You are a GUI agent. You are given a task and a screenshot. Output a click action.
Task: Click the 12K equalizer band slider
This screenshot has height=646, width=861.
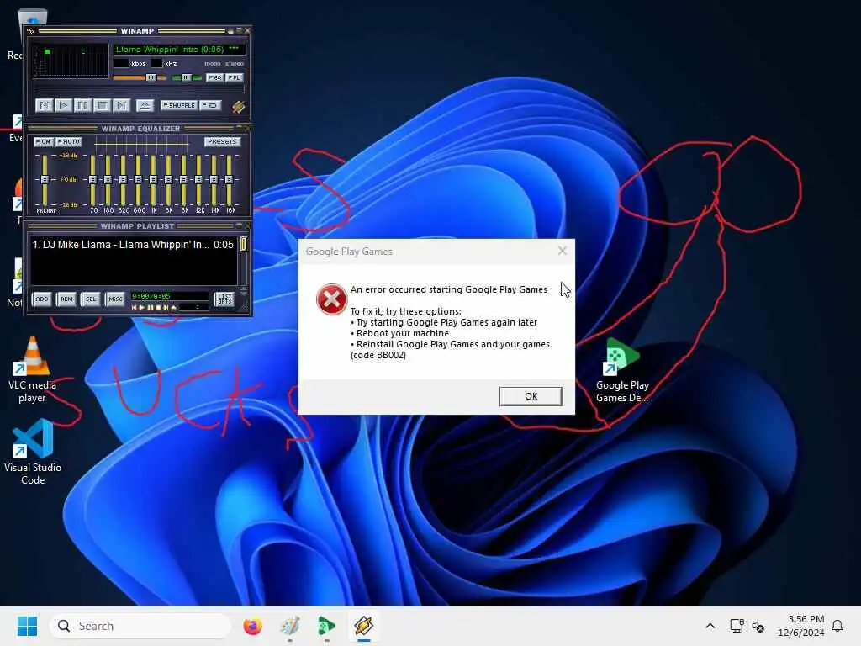coord(198,180)
